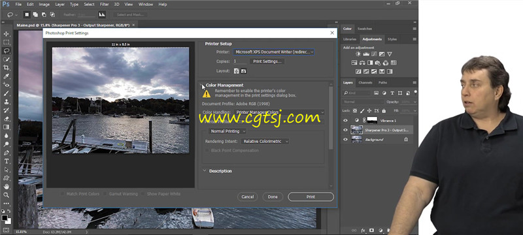Add a Photo Filter adjustment
Screen dimensions: 523x235
click(378, 63)
